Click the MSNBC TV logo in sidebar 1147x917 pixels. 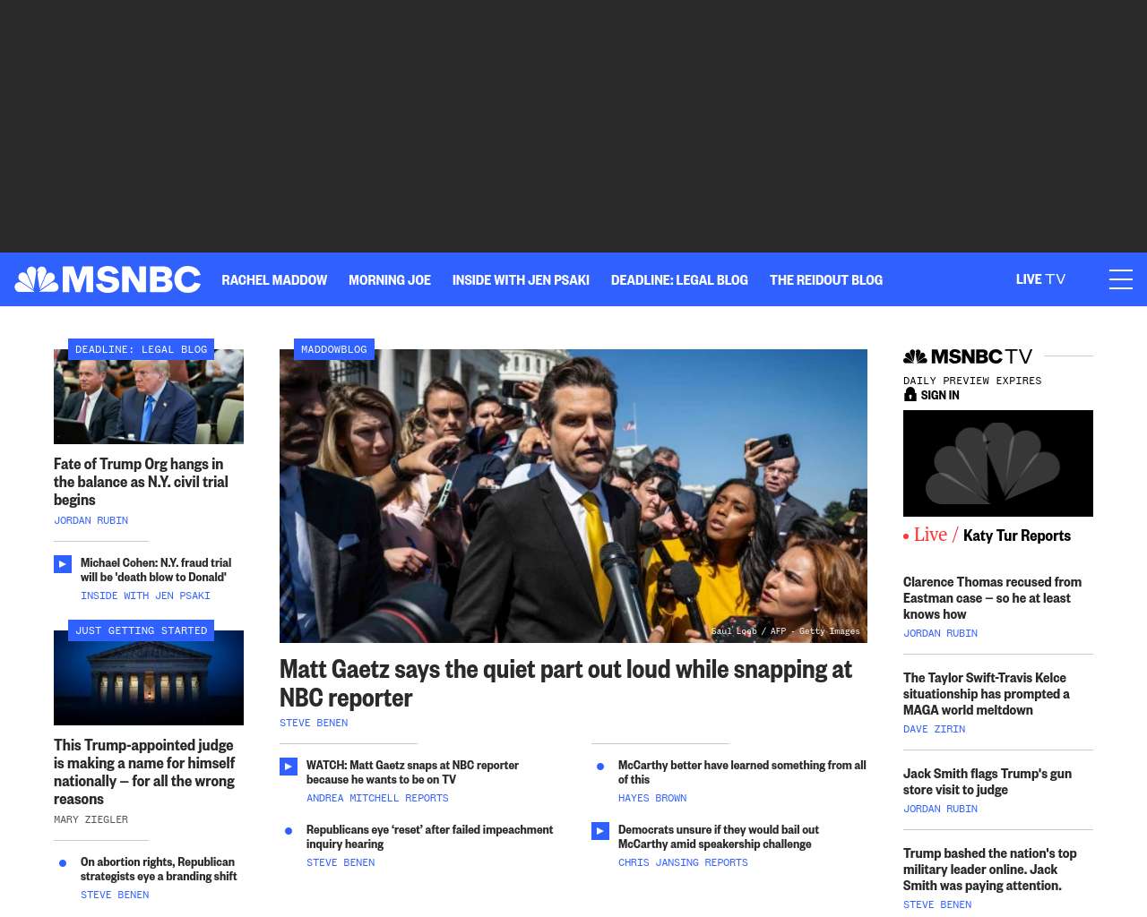(968, 356)
